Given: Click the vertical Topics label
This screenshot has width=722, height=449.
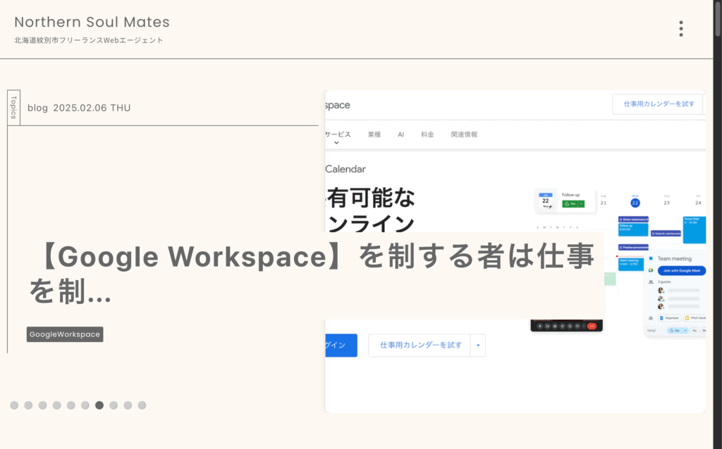Looking at the screenshot, I should (14, 108).
